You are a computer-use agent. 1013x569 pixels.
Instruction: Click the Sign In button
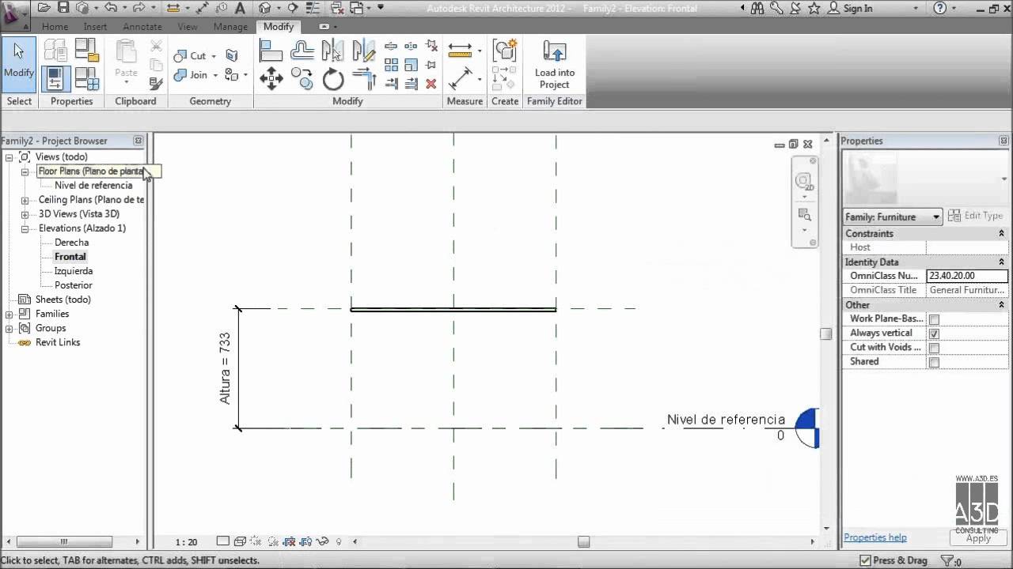[x=852, y=9]
